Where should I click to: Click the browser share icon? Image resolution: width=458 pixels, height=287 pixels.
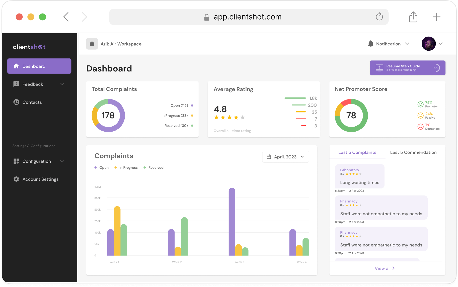tap(413, 17)
